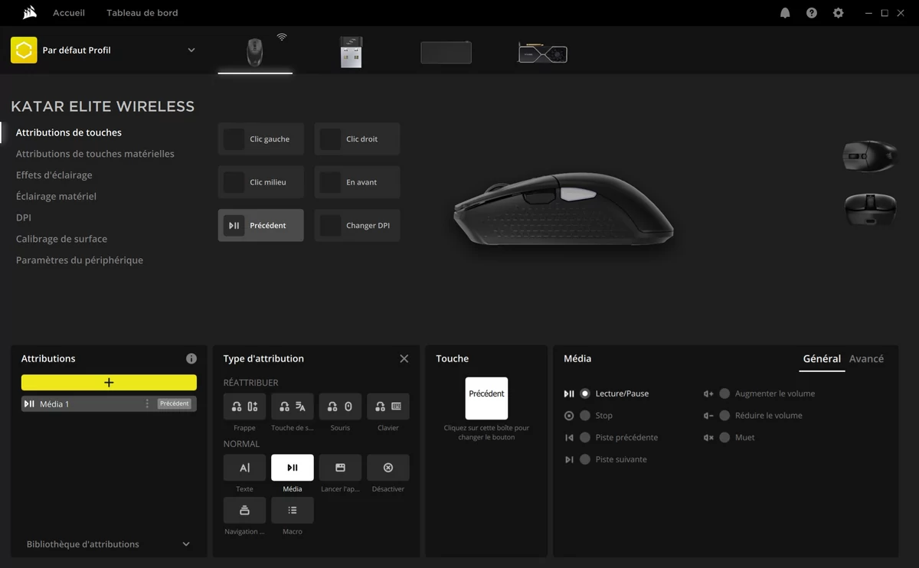Open the Tableau de bord menu
This screenshot has height=568, width=919.
142,13
